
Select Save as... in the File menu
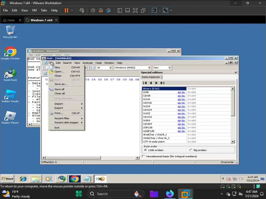click(x=66, y=84)
